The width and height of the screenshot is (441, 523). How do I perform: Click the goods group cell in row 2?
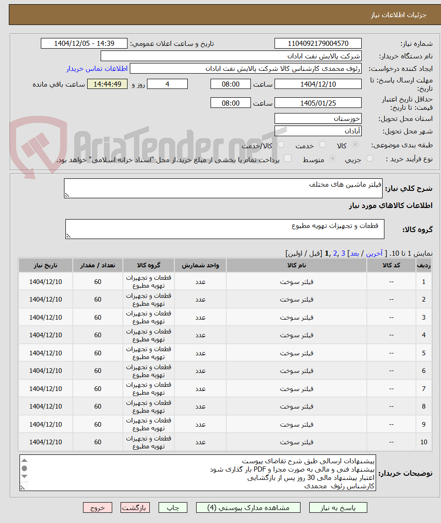pos(148,300)
